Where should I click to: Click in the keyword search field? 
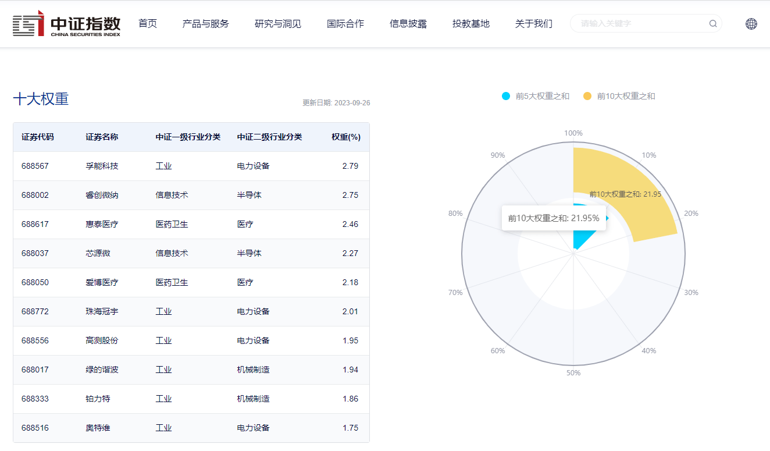[640, 24]
